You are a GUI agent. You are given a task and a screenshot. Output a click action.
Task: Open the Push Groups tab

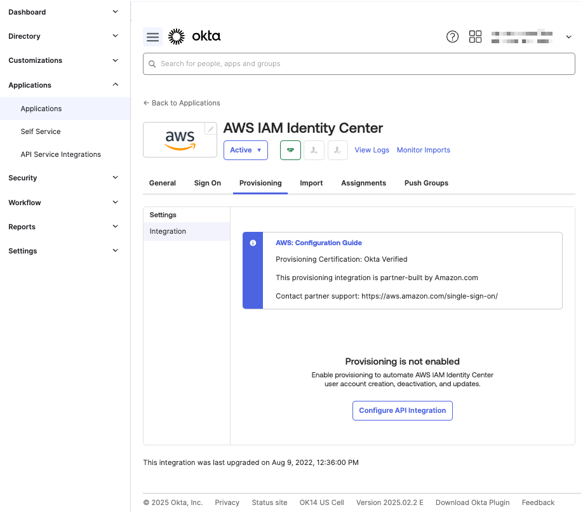(x=426, y=183)
